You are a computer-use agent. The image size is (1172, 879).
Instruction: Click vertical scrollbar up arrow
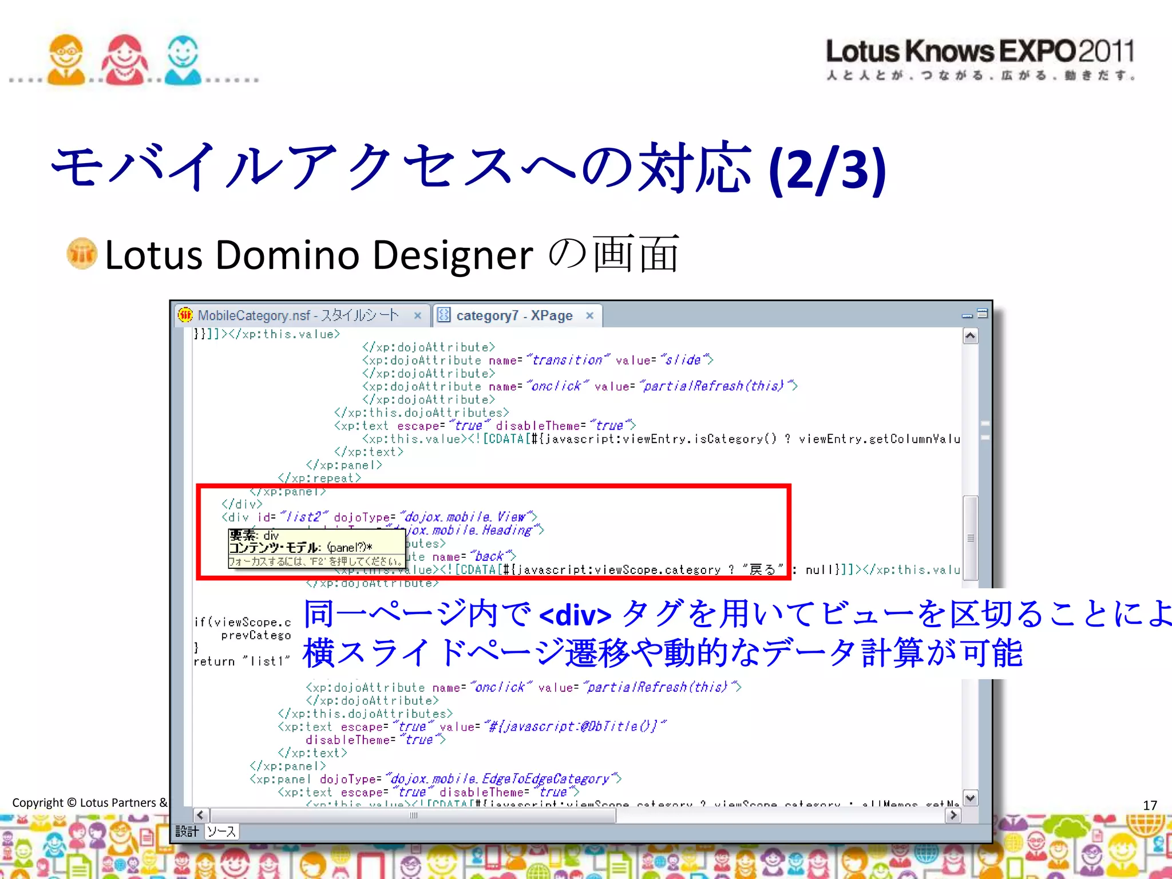coord(970,336)
